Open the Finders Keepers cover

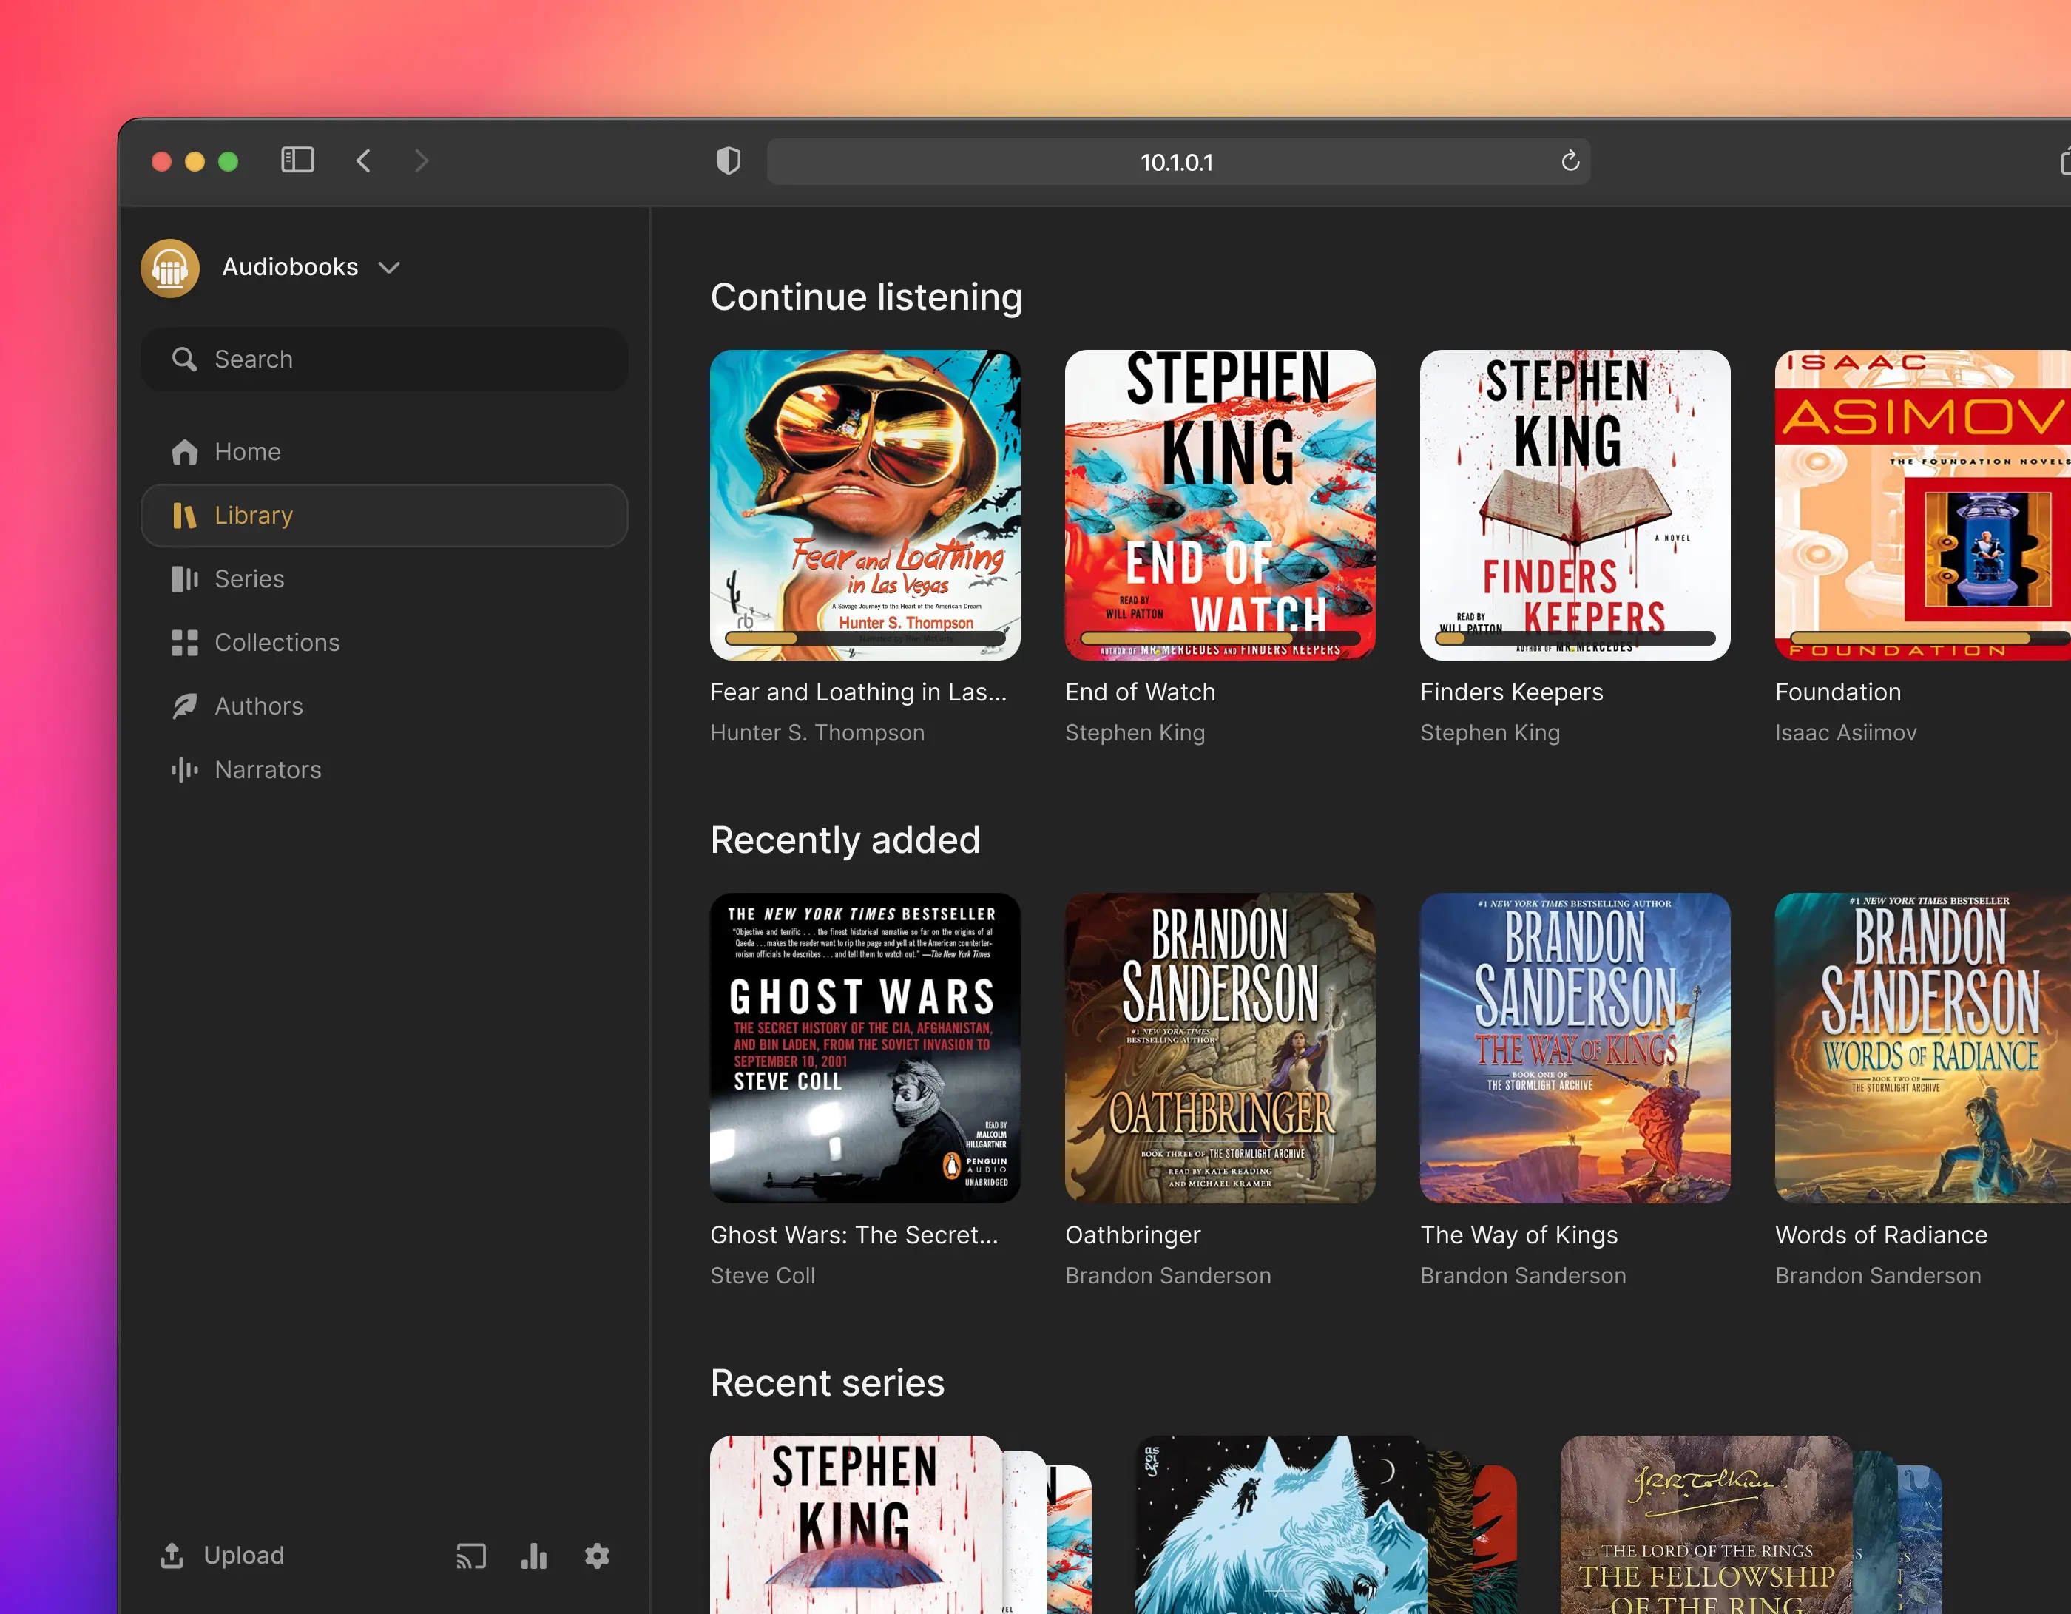click(x=1575, y=505)
